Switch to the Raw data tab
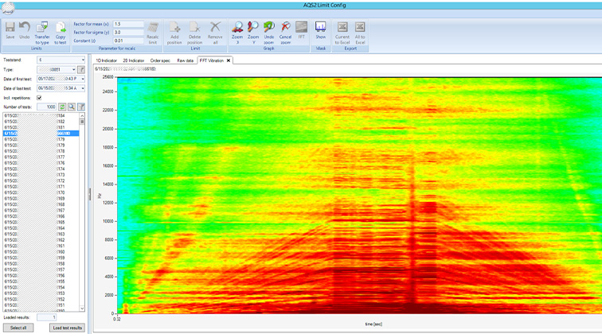This screenshot has height=334, width=602. (185, 60)
